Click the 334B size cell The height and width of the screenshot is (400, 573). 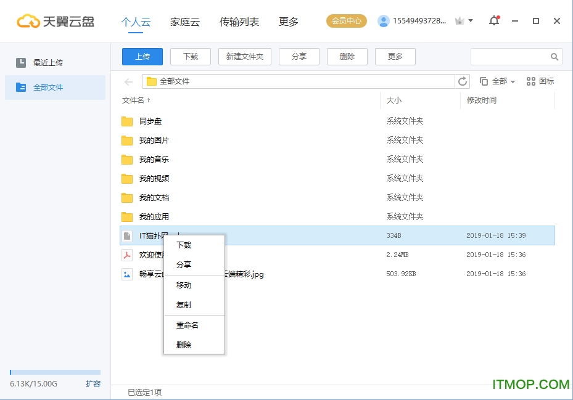(x=394, y=235)
